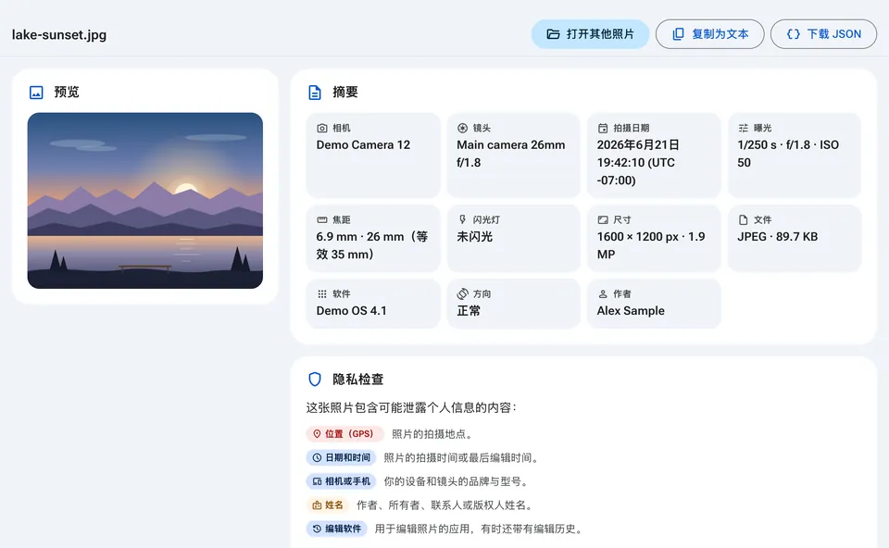Click the 日期和时间 privacy tag
This screenshot has height=548, width=889.
pos(342,458)
